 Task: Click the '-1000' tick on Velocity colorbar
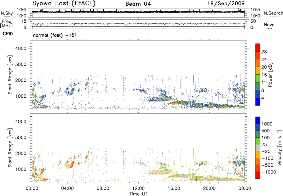tap(268, 172)
